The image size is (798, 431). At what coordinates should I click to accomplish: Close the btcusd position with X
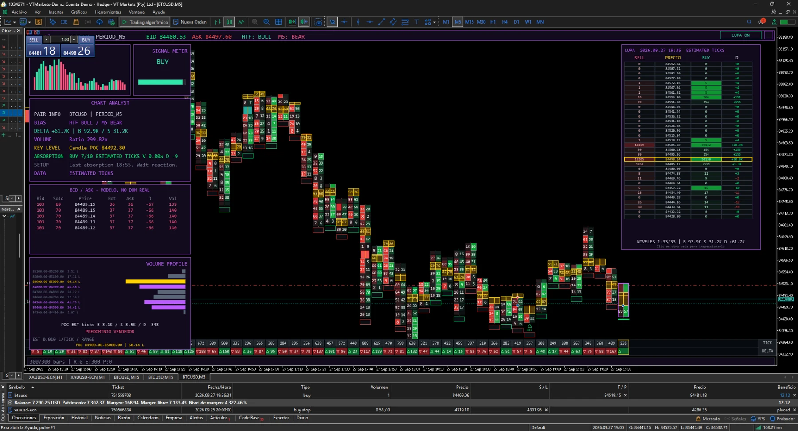[794, 395]
